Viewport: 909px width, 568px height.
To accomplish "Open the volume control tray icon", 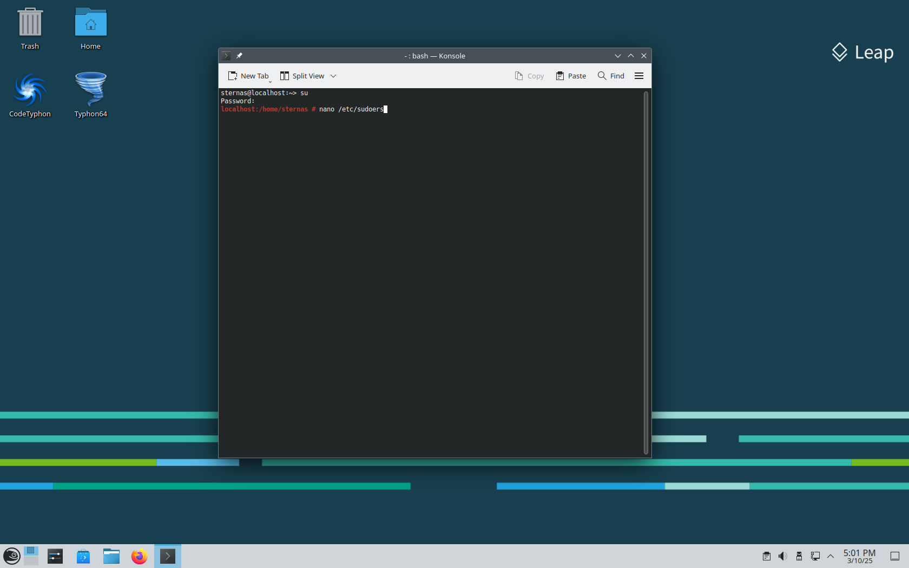I will [x=782, y=556].
